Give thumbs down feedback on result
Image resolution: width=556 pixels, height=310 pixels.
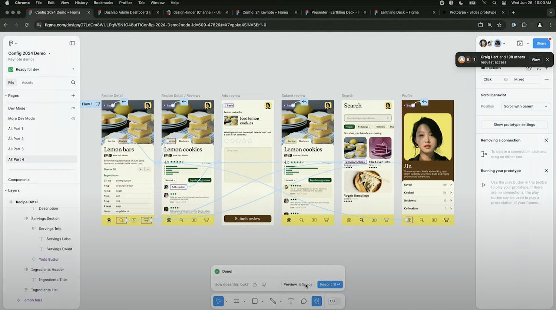point(264,284)
